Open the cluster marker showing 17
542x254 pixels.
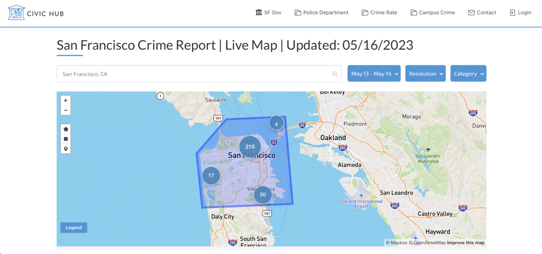click(211, 175)
